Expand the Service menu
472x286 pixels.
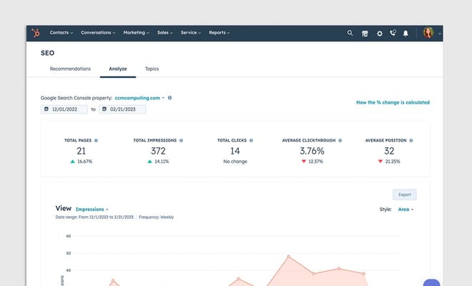click(x=190, y=32)
